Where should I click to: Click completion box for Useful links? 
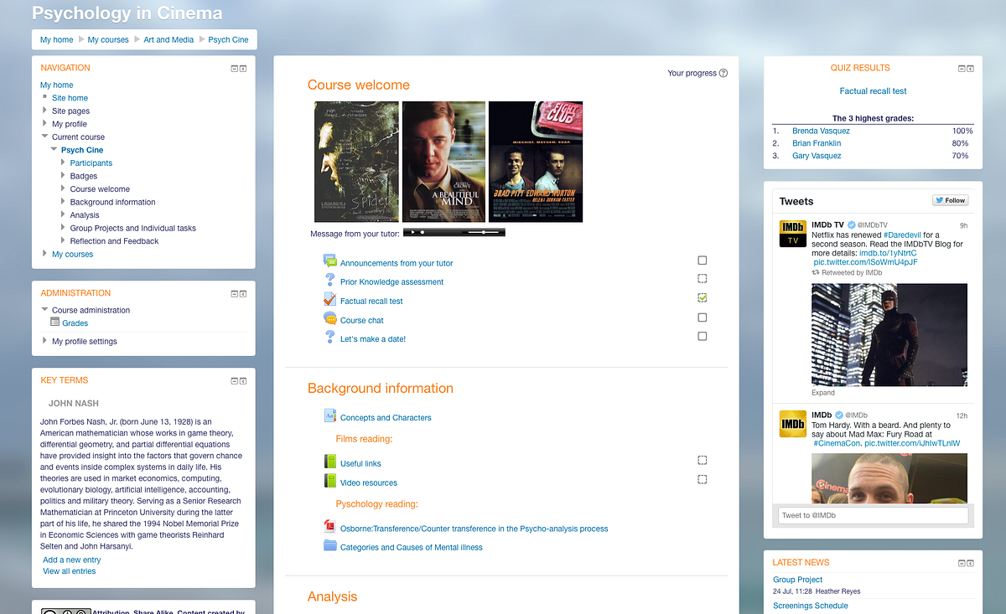point(703,460)
